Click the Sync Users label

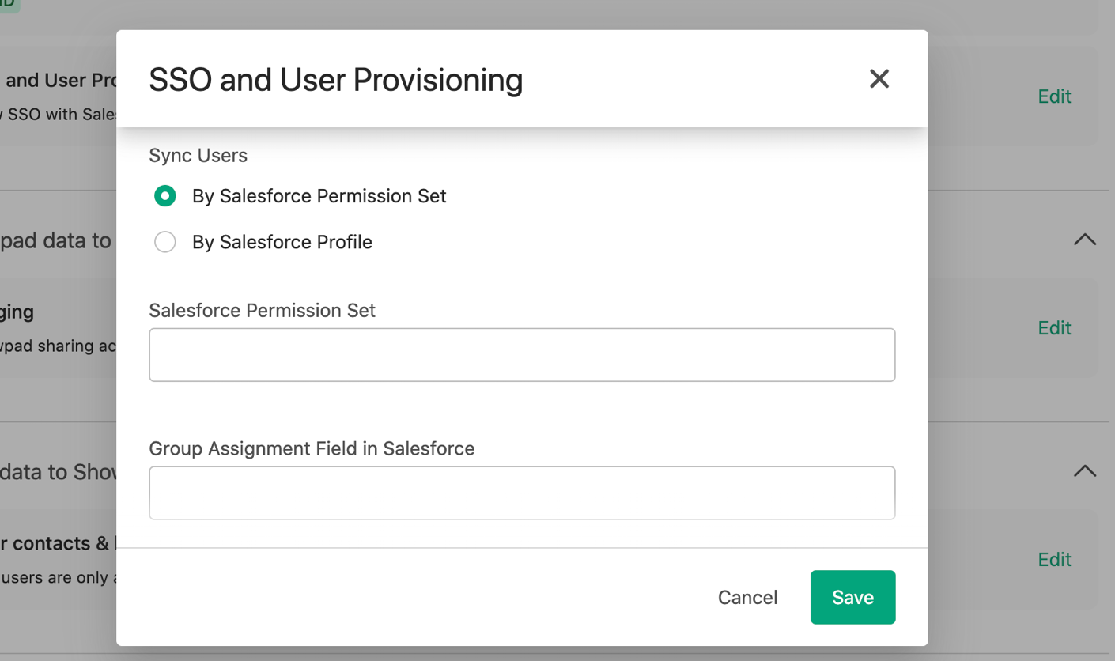(x=198, y=156)
